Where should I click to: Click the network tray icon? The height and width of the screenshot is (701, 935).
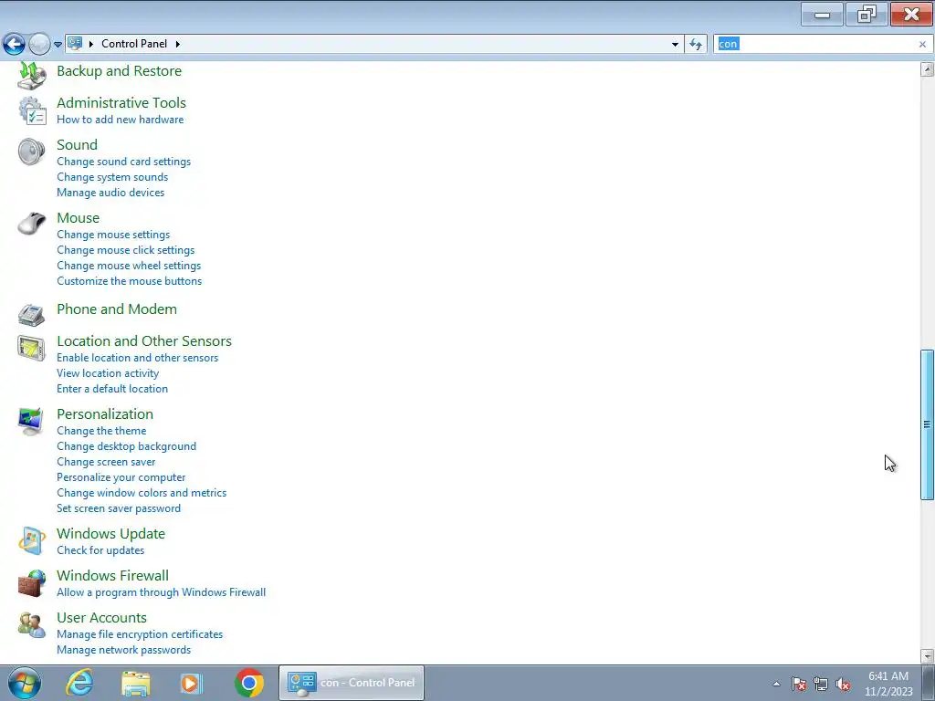point(821,684)
